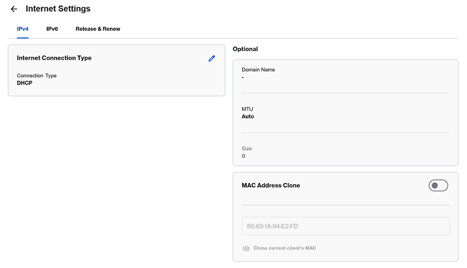Click the Internet Settings page title
Image resolution: width=467 pixels, height=268 pixels.
[58, 9]
